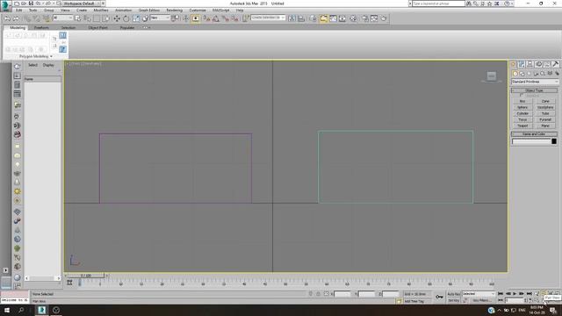Click the time slider 0 / 100 handle
This screenshot has width=562, height=316.
(86, 276)
